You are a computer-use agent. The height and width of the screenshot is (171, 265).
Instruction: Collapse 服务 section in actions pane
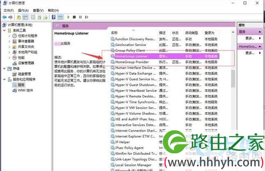click(260, 32)
